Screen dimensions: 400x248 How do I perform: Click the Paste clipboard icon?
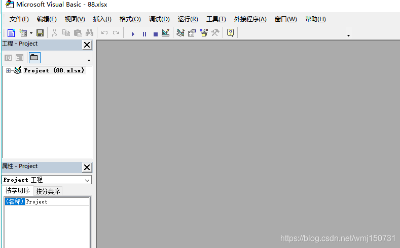[78, 33]
